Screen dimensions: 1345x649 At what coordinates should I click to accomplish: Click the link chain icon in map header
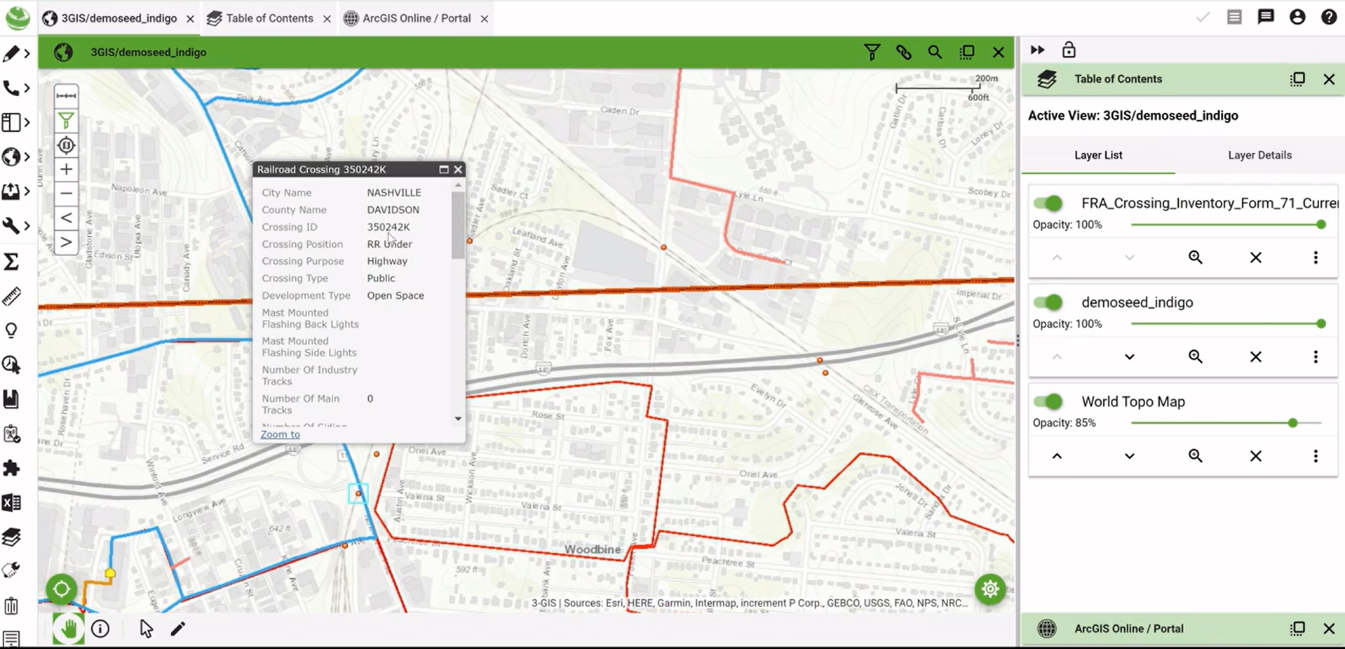click(903, 52)
